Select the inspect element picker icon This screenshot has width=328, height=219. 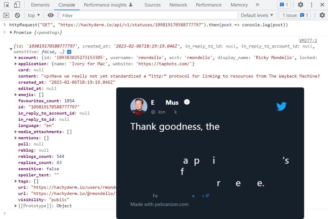tap(7, 5)
